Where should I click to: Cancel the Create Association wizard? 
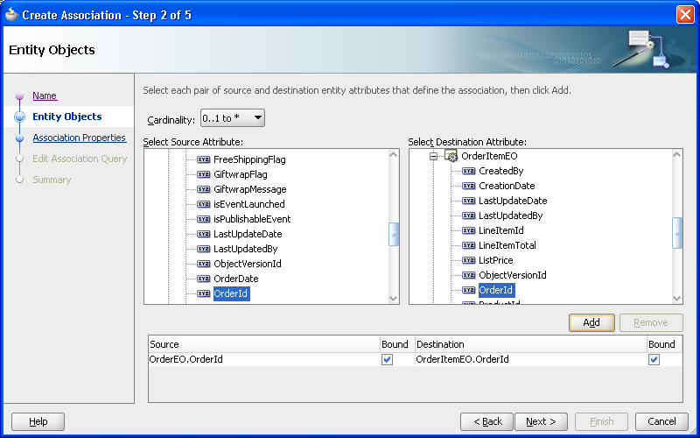[661, 421]
